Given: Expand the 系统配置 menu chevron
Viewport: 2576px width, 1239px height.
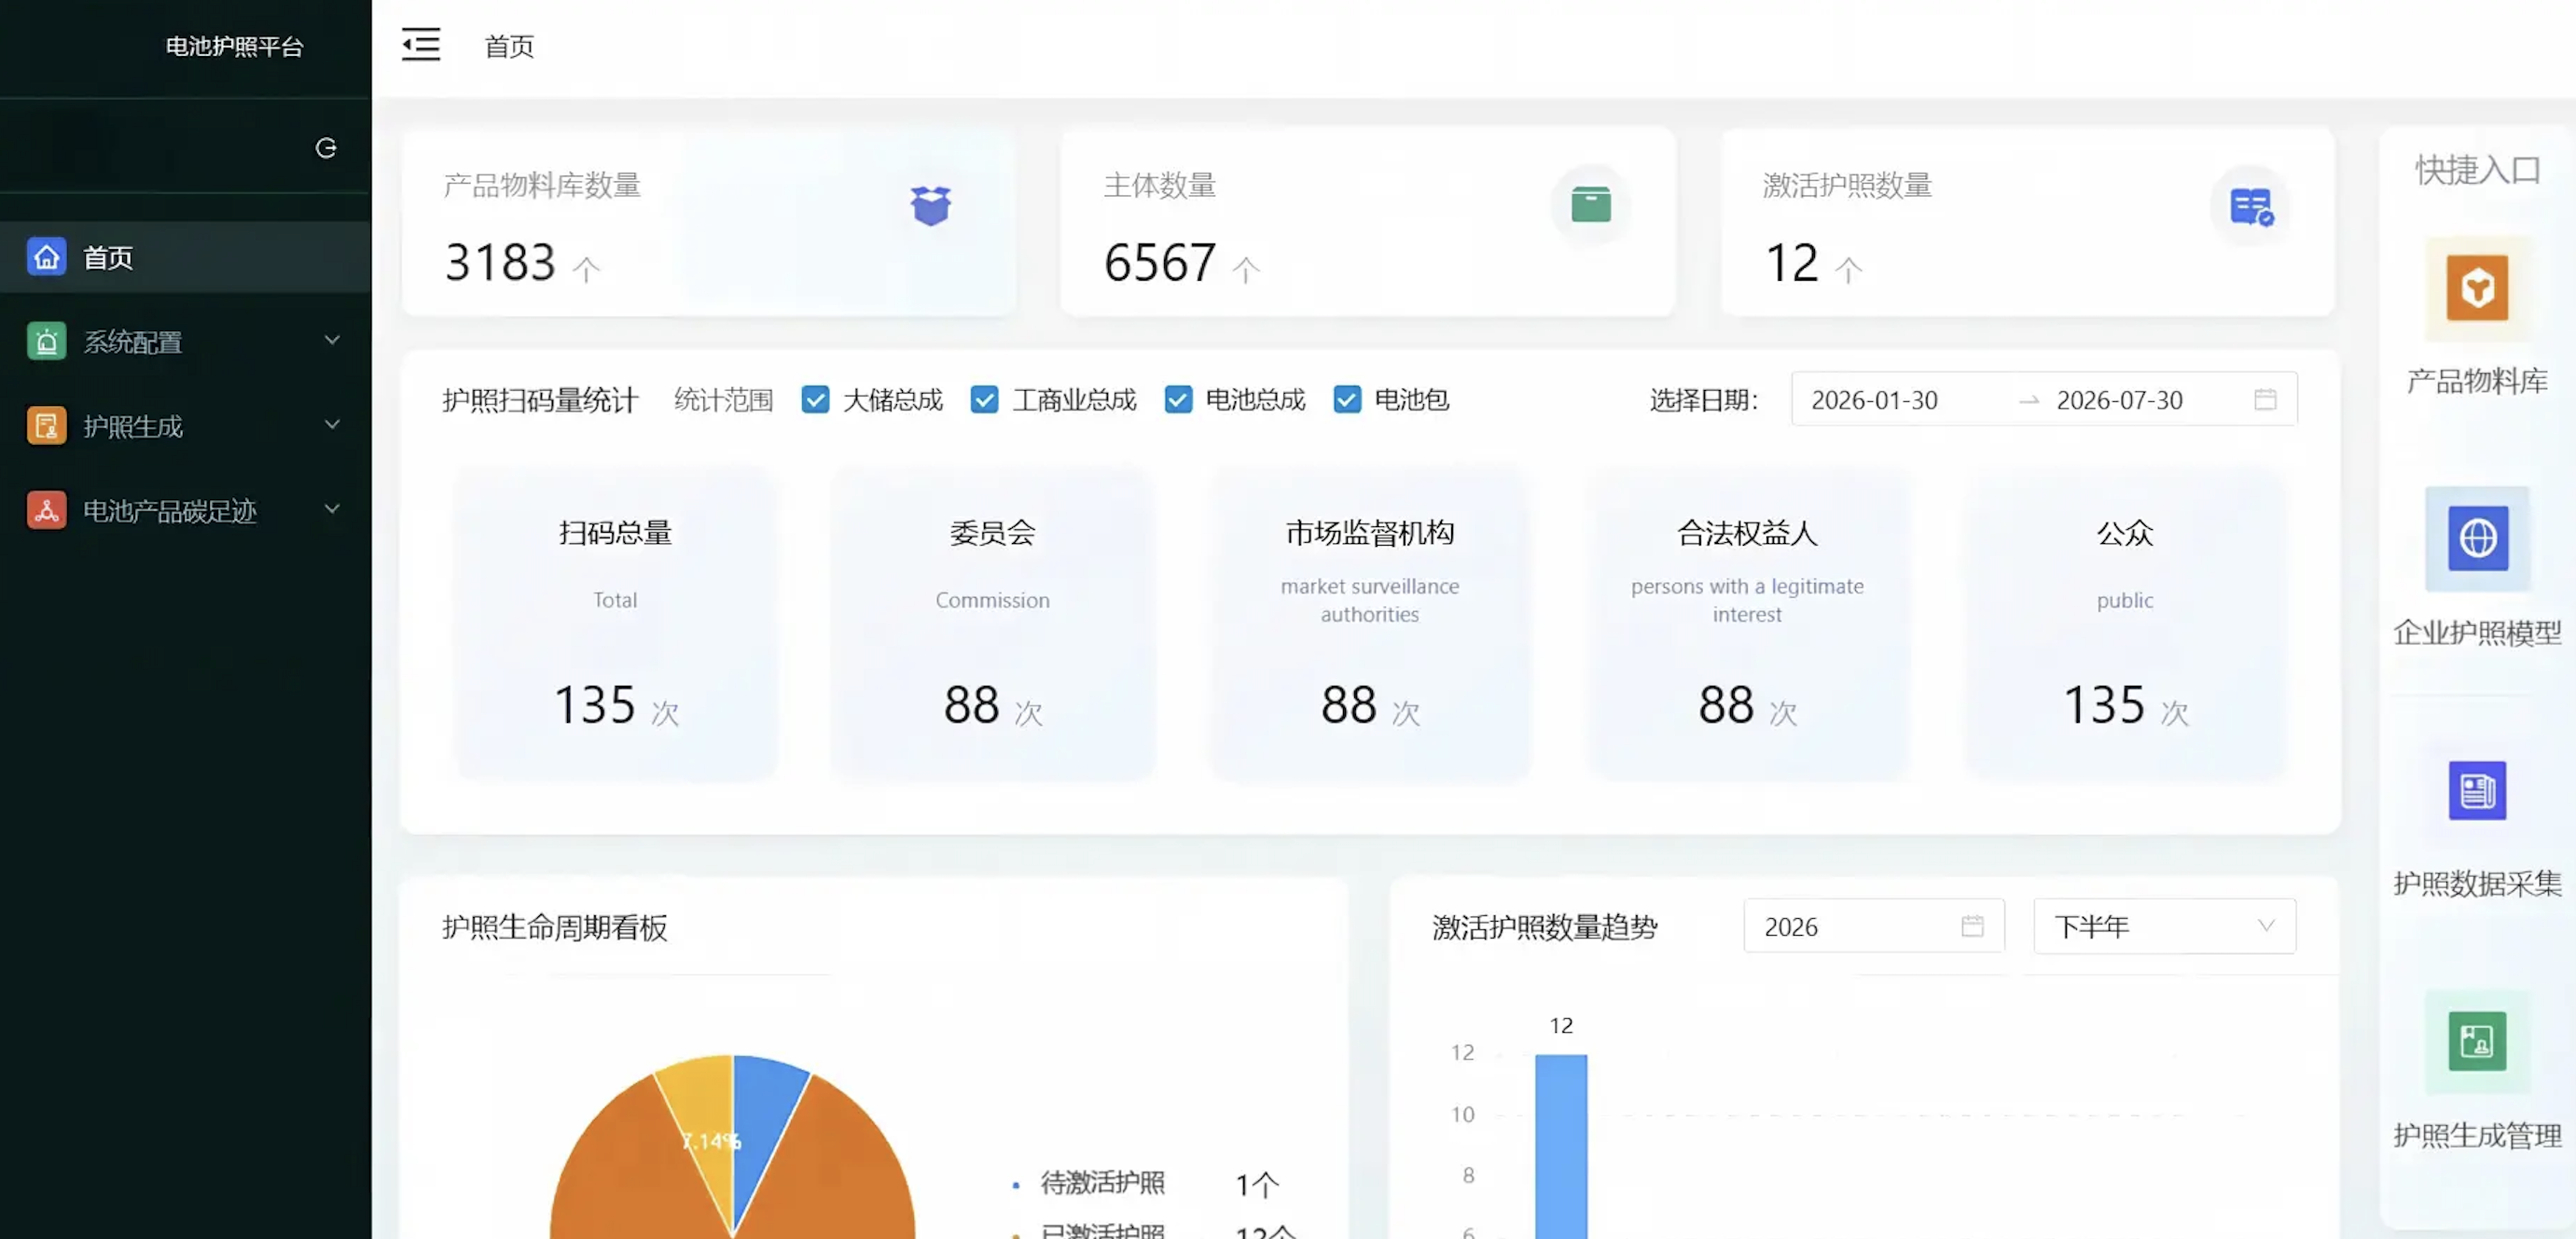Looking at the screenshot, I should click(x=332, y=340).
